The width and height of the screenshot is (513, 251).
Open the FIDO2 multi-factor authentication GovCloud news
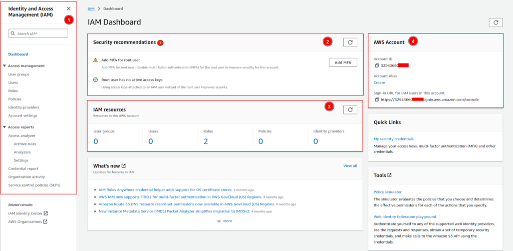pos(180,197)
